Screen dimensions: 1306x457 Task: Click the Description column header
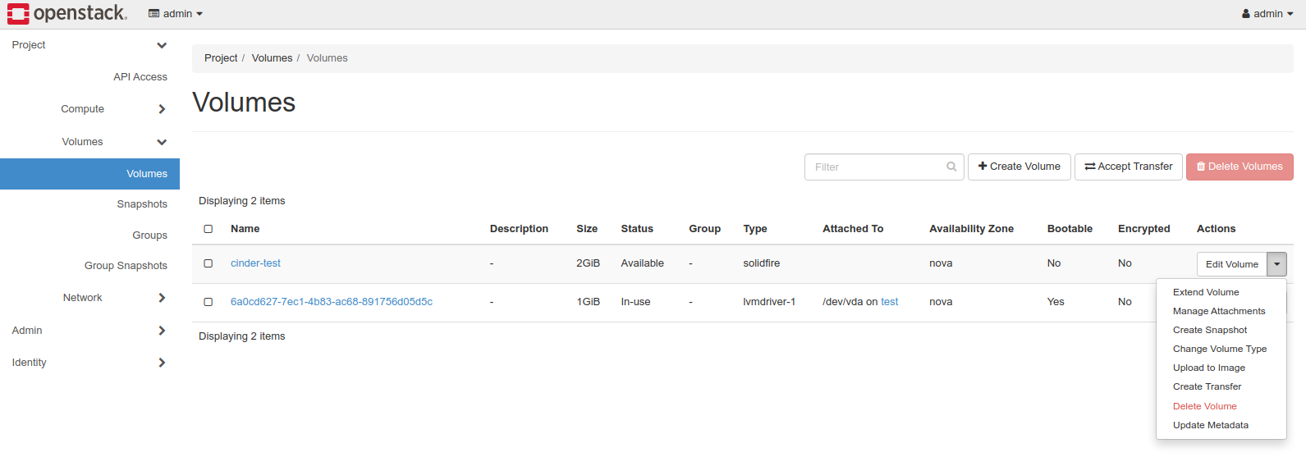click(x=519, y=229)
